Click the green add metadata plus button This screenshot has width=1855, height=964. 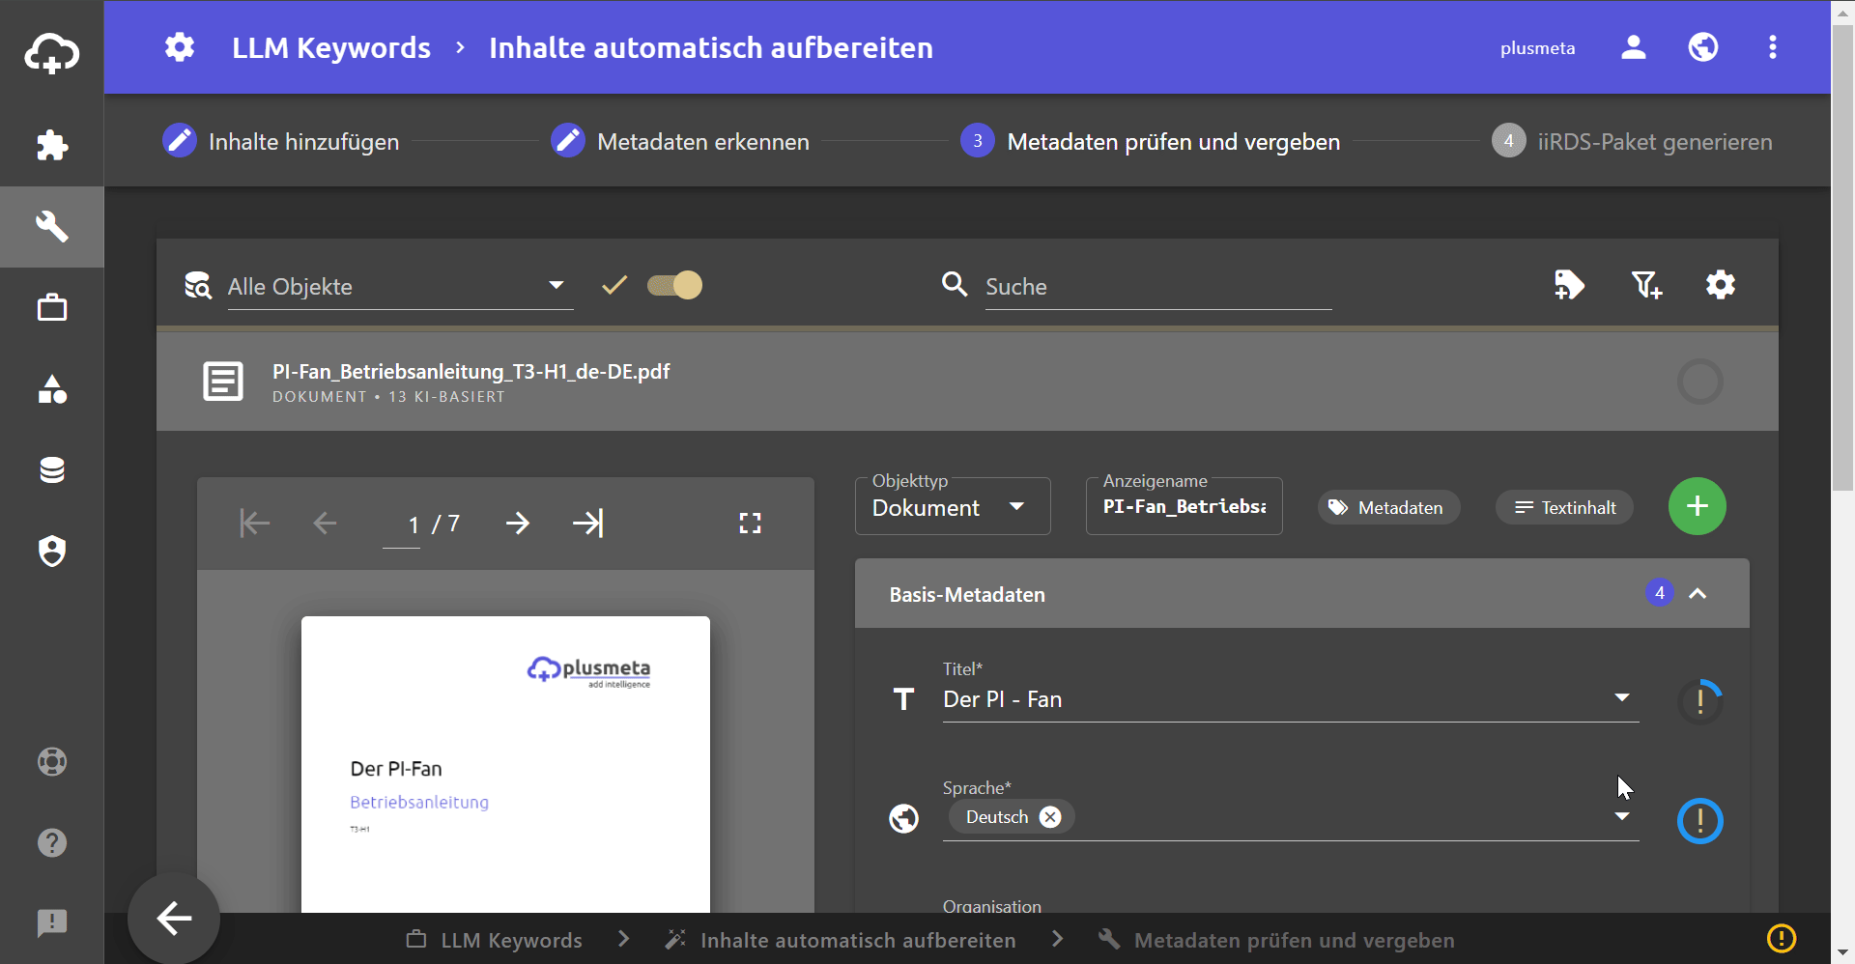click(x=1698, y=506)
